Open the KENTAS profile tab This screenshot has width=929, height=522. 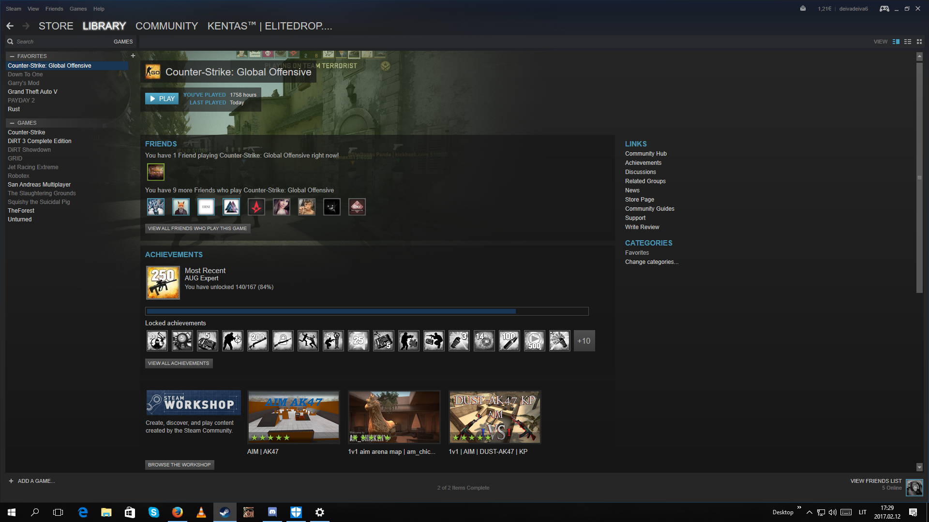(x=270, y=26)
